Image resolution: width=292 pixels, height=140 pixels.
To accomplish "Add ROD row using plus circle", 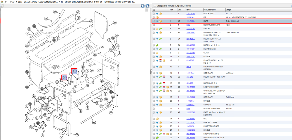I will point(154,119).
